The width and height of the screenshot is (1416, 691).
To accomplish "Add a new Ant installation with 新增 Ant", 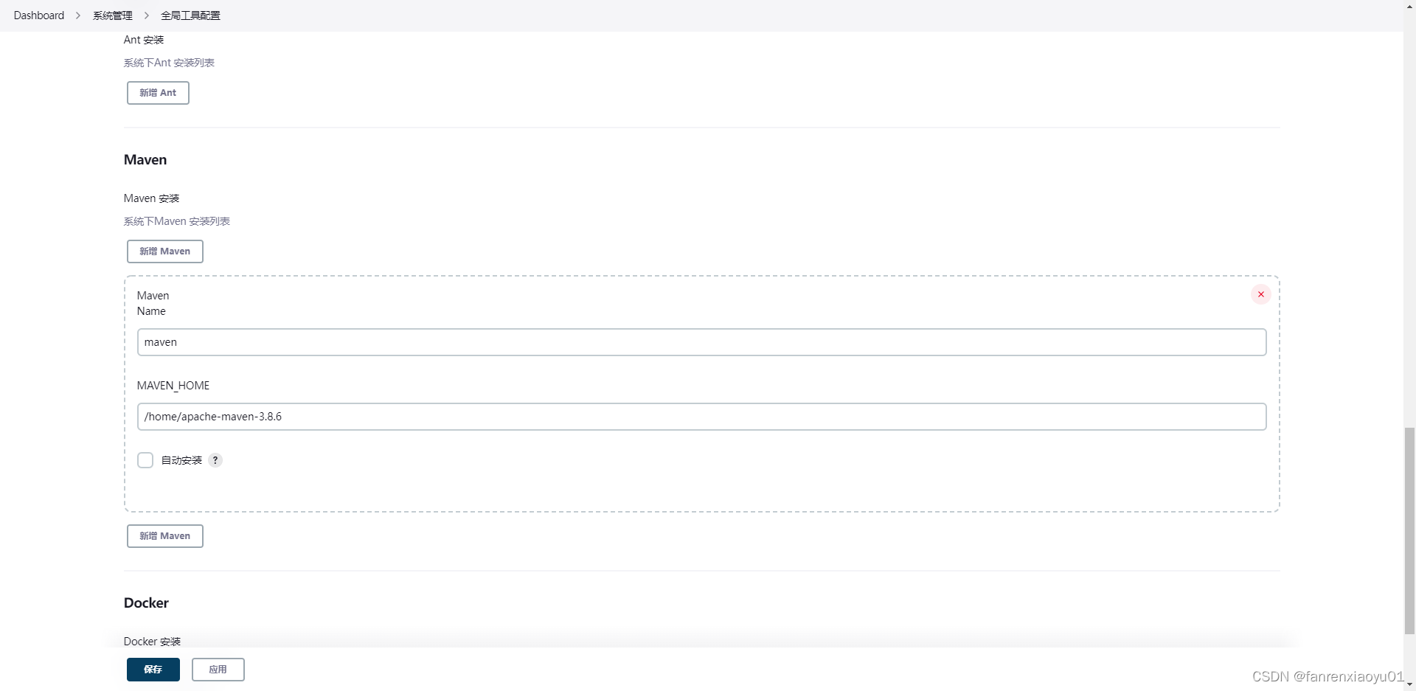I will point(158,93).
